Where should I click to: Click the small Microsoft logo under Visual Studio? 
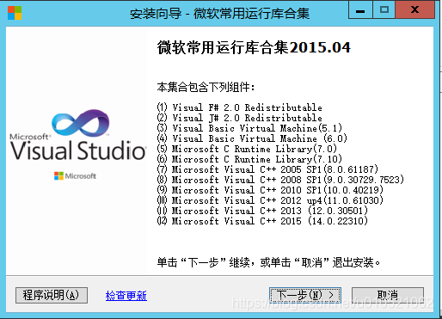pyautogui.click(x=75, y=175)
